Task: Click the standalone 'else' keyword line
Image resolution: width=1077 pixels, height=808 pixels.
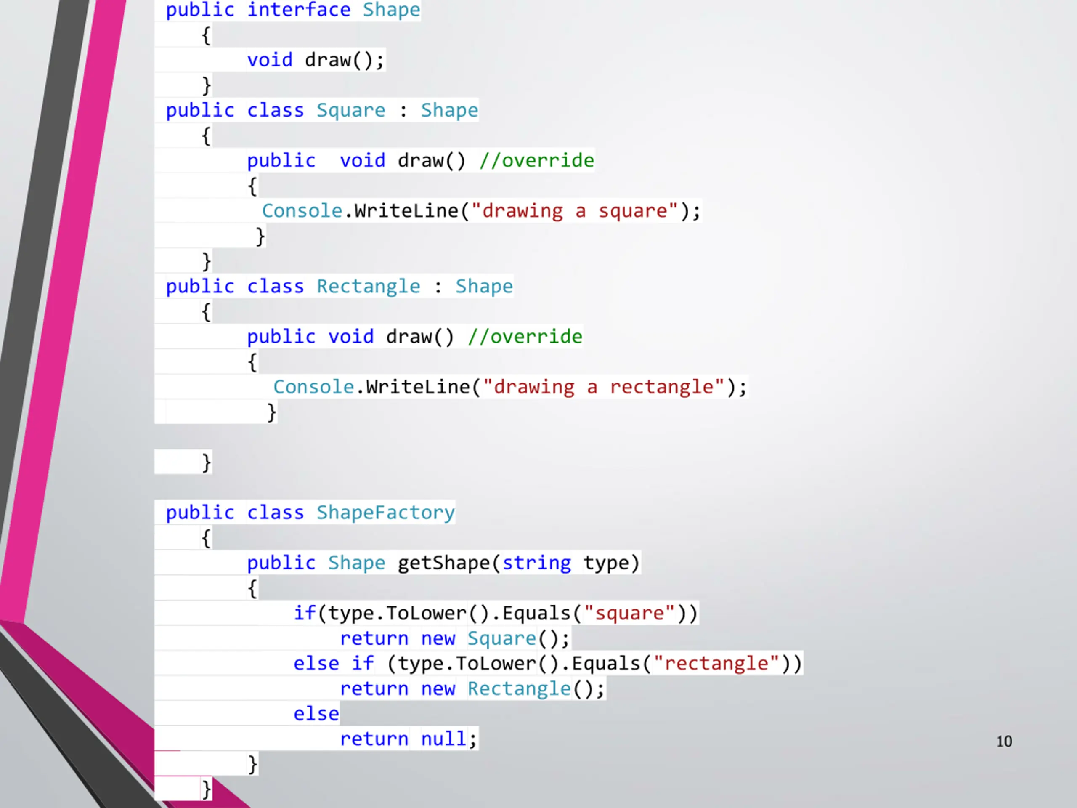Action: [x=316, y=714]
